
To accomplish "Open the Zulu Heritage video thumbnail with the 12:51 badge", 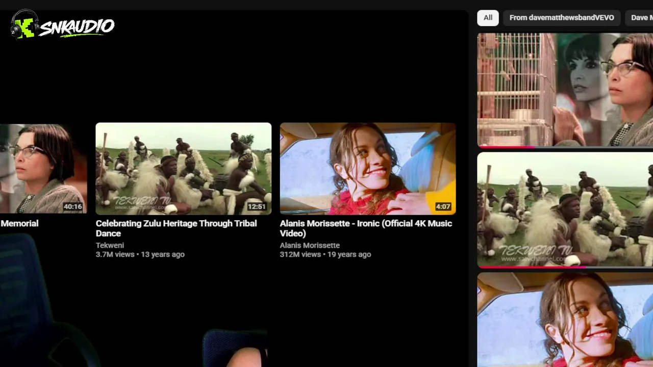I will pyautogui.click(x=184, y=168).
